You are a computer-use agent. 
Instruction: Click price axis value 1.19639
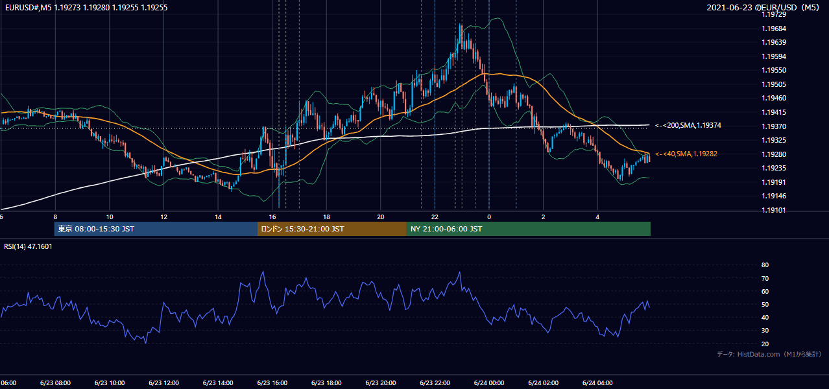tap(773, 42)
